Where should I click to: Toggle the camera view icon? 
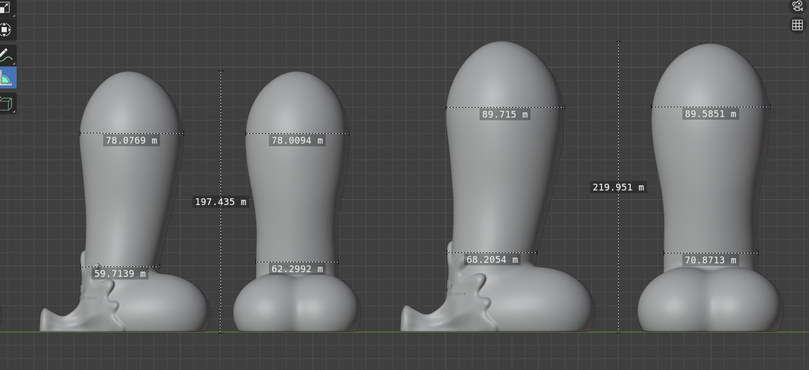[797, 6]
